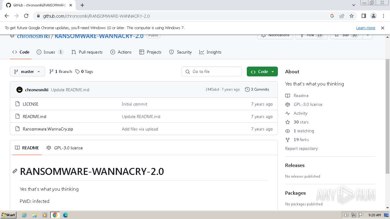Expand the master branch dropdown
390x219 pixels.
click(x=27, y=71)
